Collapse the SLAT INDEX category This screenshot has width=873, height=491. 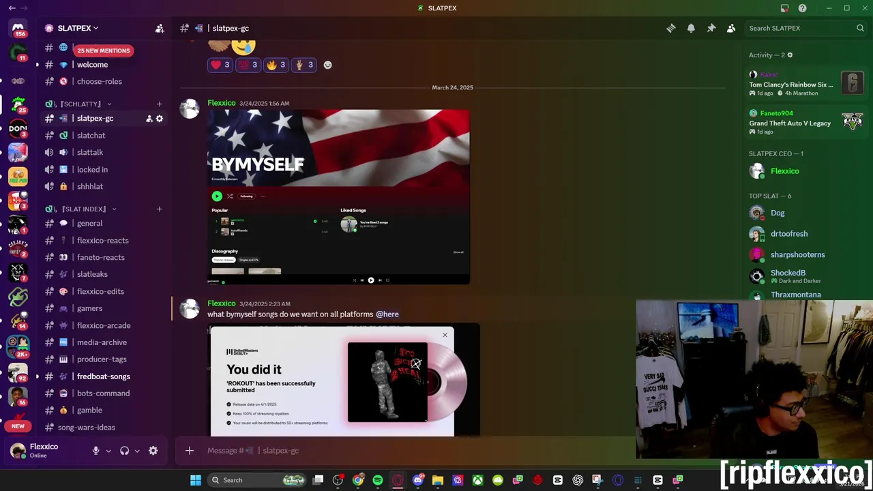(x=80, y=209)
